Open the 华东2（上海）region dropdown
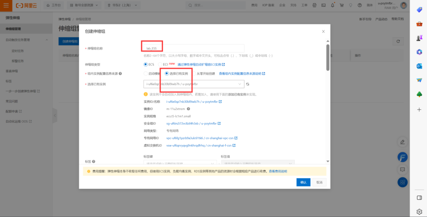Screen dimensions: 427x217 pos(122,5)
